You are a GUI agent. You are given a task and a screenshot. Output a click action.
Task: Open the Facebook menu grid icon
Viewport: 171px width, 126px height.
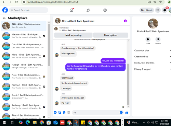point(158,10)
